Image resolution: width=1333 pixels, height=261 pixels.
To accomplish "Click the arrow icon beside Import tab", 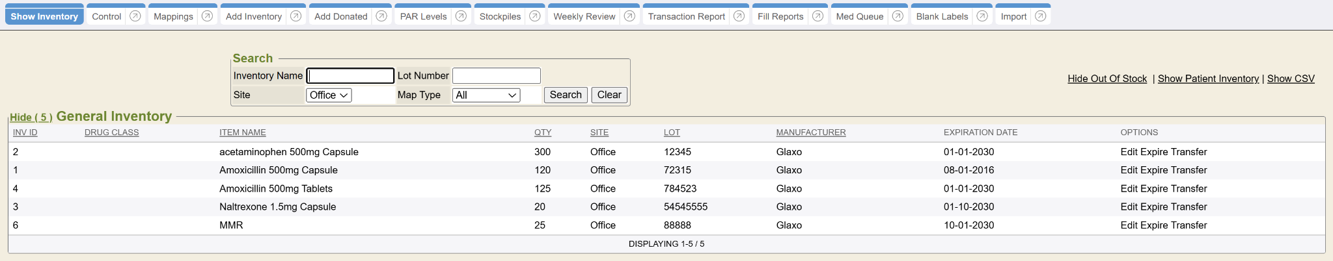I will (x=1041, y=16).
